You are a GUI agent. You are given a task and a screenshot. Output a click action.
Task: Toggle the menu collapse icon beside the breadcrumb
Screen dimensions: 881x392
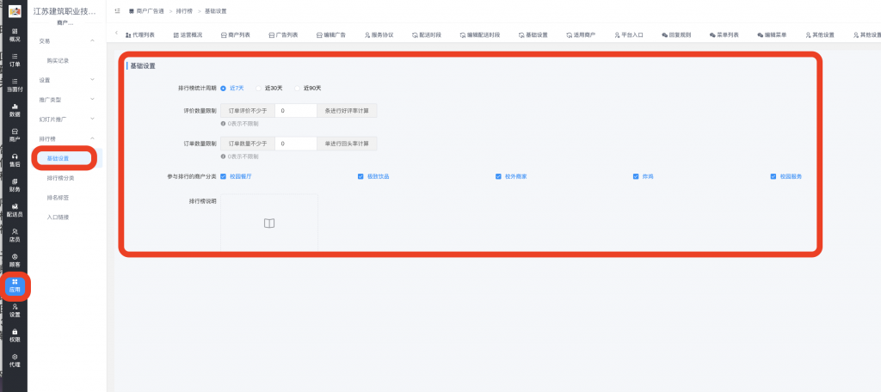(x=117, y=11)
